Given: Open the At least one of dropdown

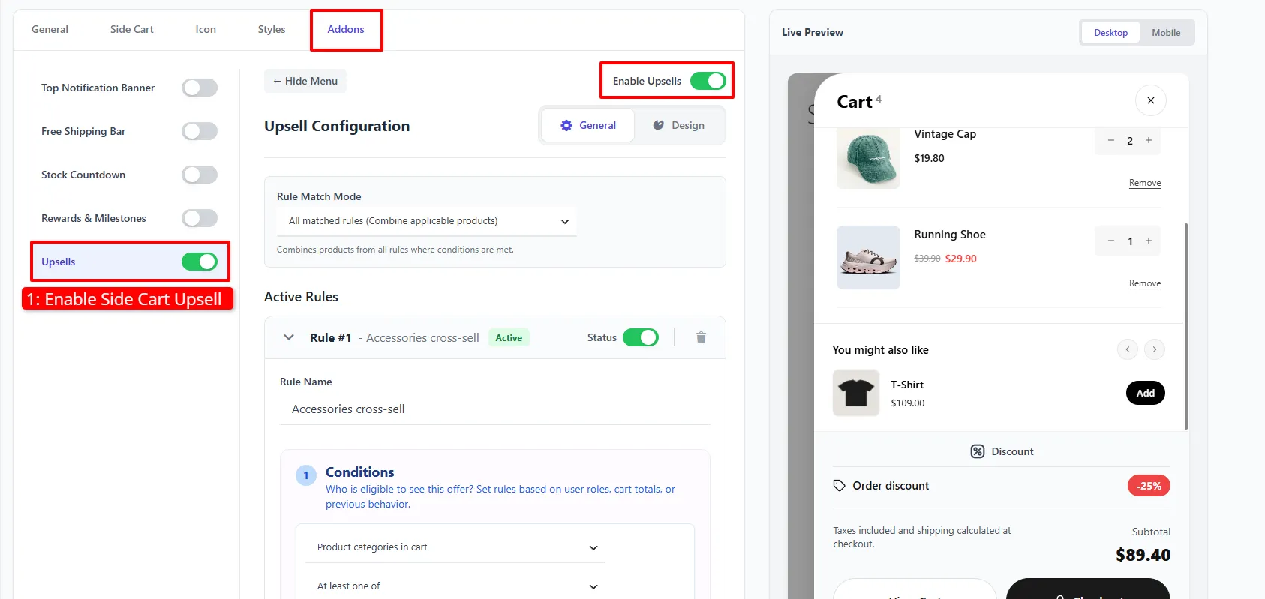Looking at the screenshot, I should 455,586.
